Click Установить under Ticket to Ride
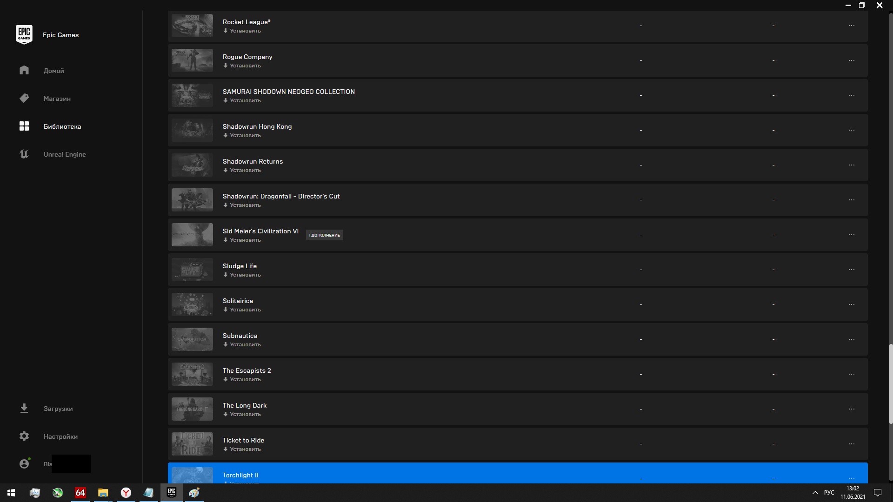The image size is (893, 502). click(242, 449)
